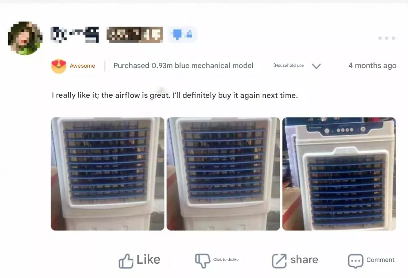Click the Awesome rating label
Image resolution: width=408 pixels, height=278 pixels.
coord(82,66)
